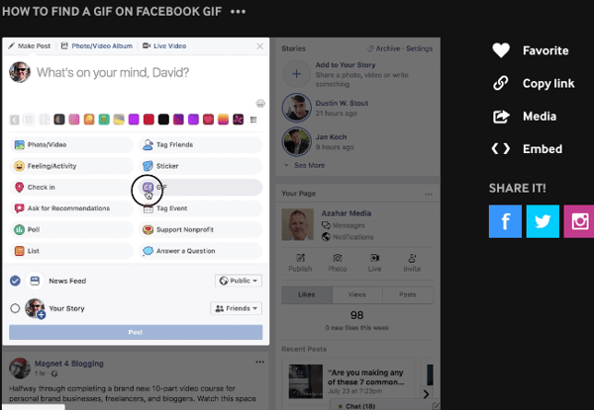This screenshot has width=594, height=410.
Task: Open the Azahar Media page link
Action: coord(346,213)
